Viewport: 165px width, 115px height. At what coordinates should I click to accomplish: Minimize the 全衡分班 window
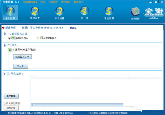click(151, 2)
